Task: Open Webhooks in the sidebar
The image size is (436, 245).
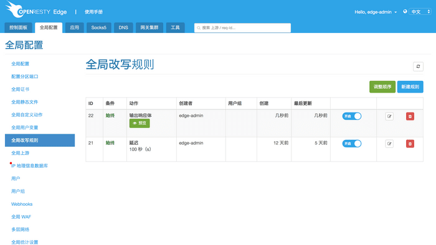Action: (x=22, y=204)
